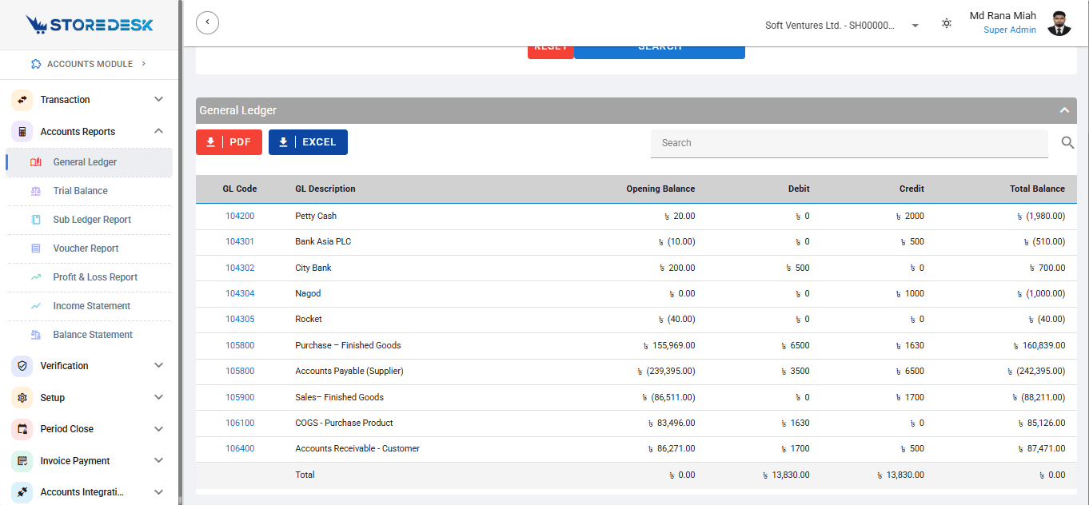Open the Soft Ventures Ltd. company dropdown
This screenshot has width=1089, height=505.
[842, 26]
